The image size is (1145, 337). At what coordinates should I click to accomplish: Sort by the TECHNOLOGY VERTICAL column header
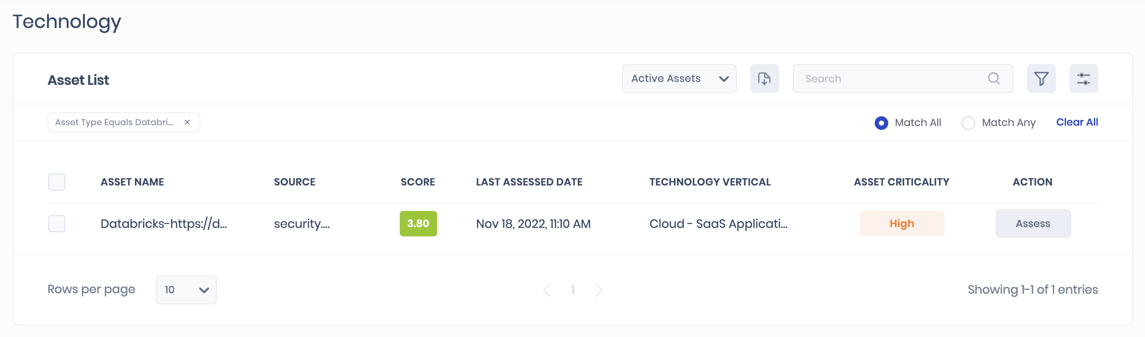[710, 182]
